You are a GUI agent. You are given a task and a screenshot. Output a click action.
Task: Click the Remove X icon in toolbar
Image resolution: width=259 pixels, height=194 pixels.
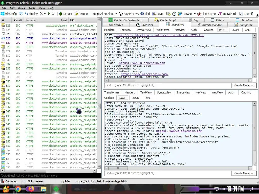[x=42, y=14]
